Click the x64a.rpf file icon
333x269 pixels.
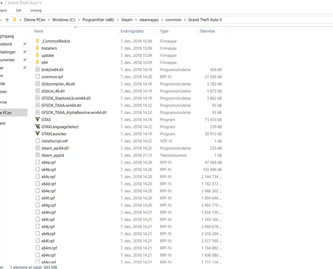(x=37, y=162)
